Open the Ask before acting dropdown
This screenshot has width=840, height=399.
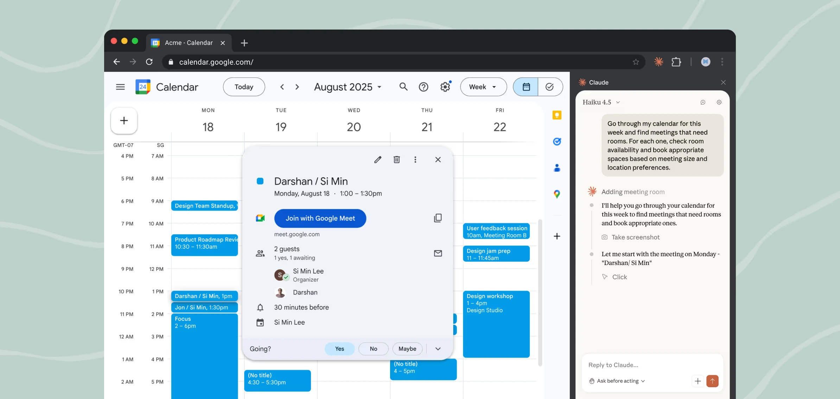click(x=617, y=381)
